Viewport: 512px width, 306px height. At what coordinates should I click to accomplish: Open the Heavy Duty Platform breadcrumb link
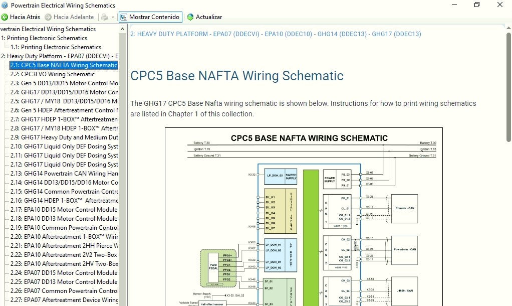tap(276, 34)
